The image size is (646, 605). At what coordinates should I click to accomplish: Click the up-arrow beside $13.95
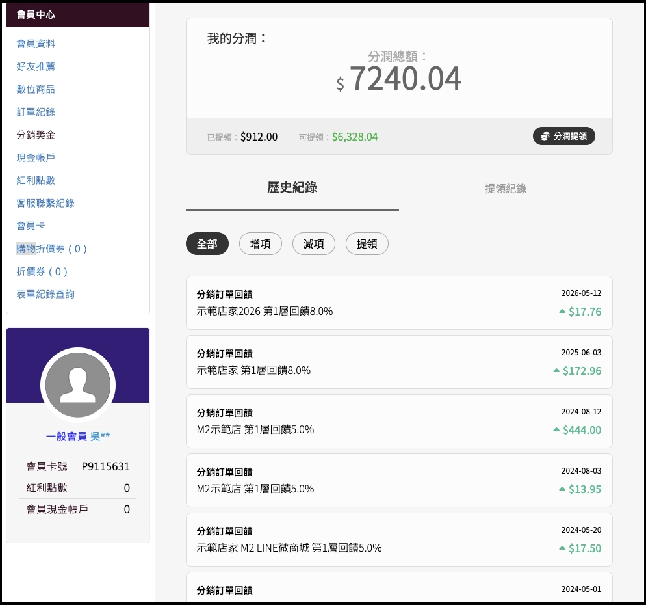562,489
